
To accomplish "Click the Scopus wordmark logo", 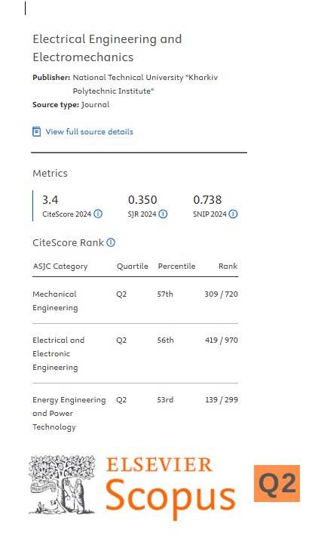I will pyautogui.click(x=170, y=499).
